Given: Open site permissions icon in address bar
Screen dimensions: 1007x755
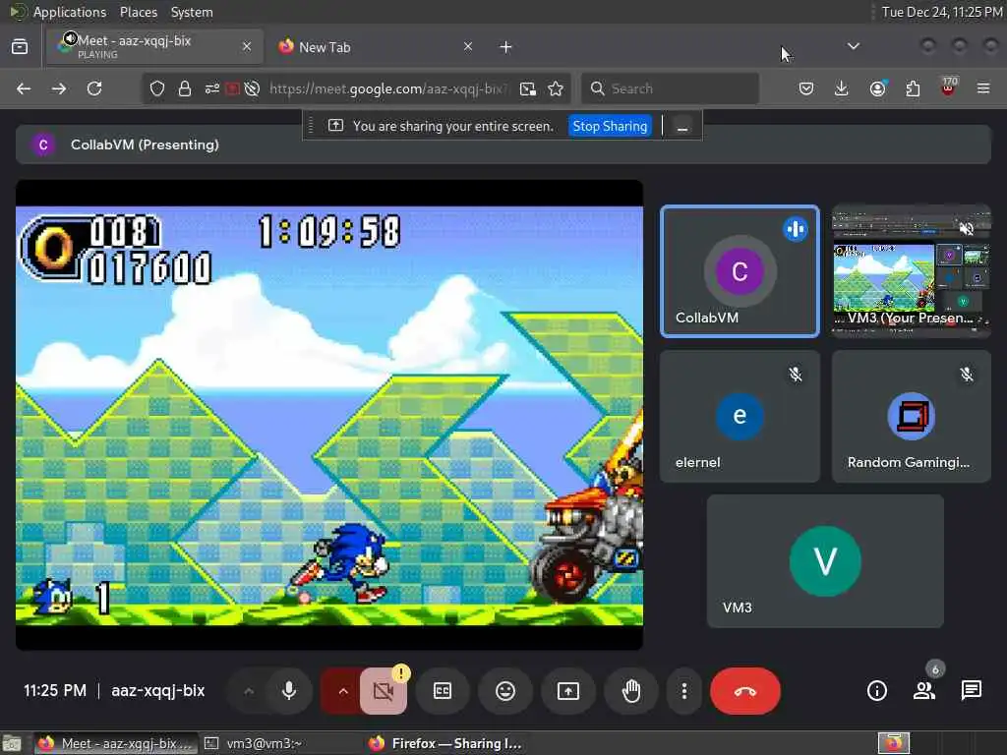Looking at the screenshot, I should pos(212,88).
